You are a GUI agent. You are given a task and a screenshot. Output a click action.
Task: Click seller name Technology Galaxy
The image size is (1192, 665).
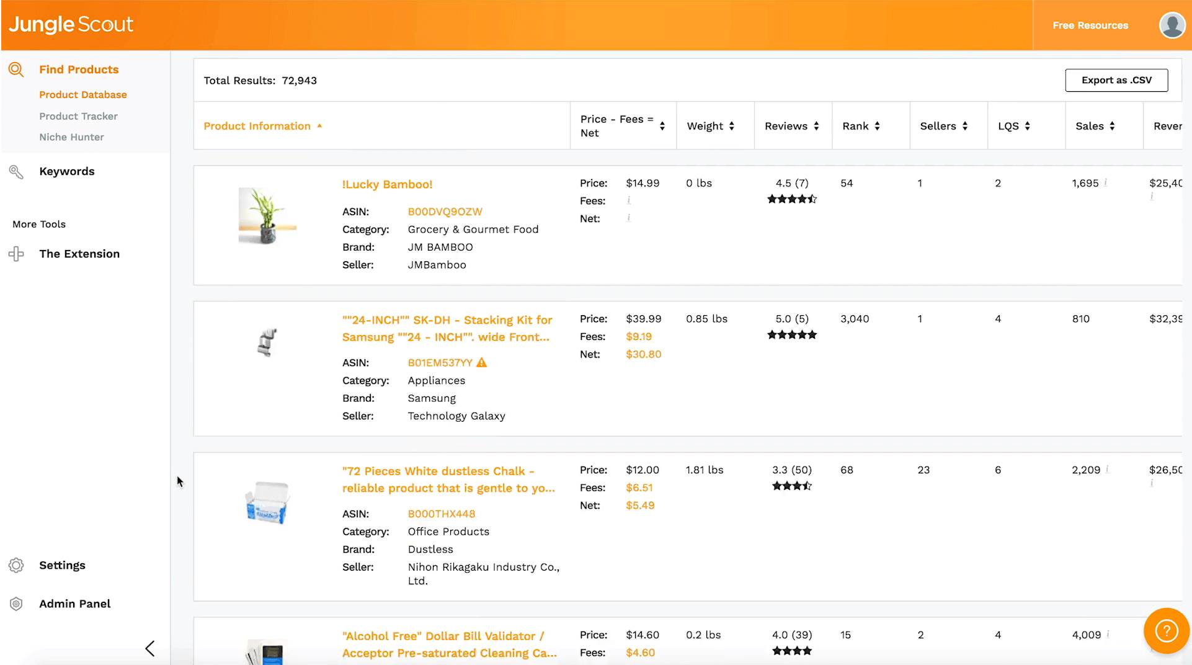coord(456,416)
